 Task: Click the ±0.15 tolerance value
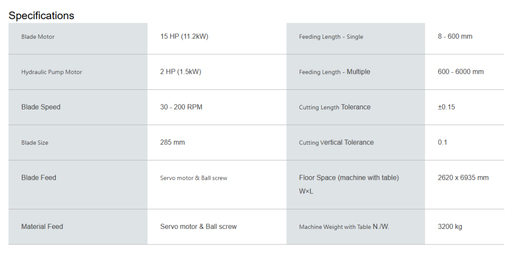click(x=447, y=107)
